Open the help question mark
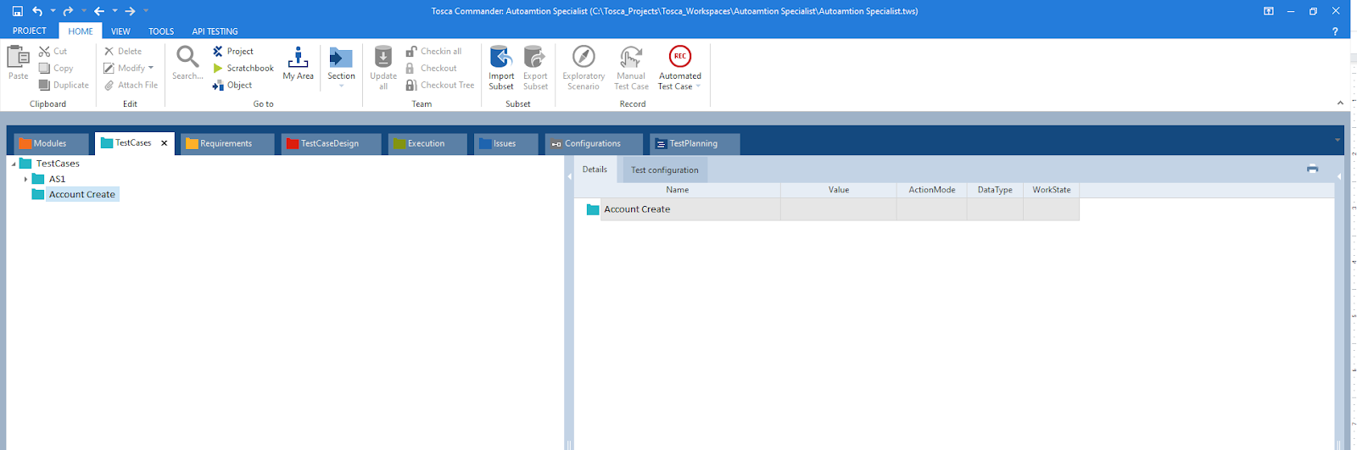The image size is (1357, 450). point(1335,31)
